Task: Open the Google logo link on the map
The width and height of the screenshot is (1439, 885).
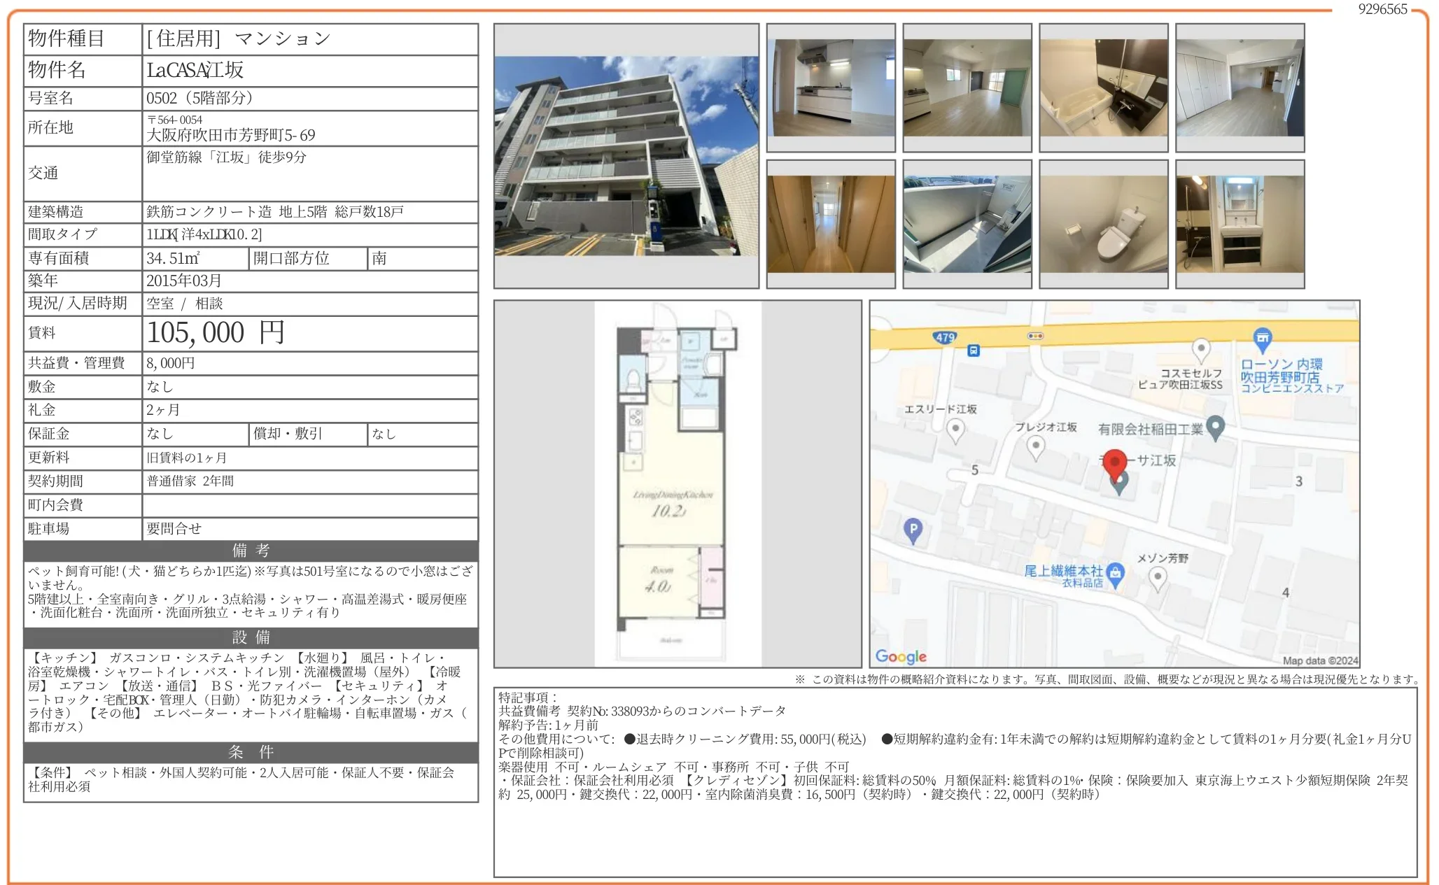Action: [x=901, y=656]
